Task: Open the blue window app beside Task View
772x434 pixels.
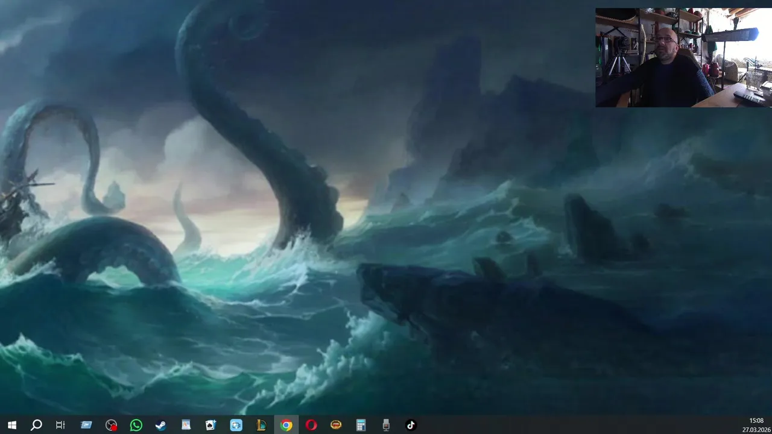Action: (86, 425)
